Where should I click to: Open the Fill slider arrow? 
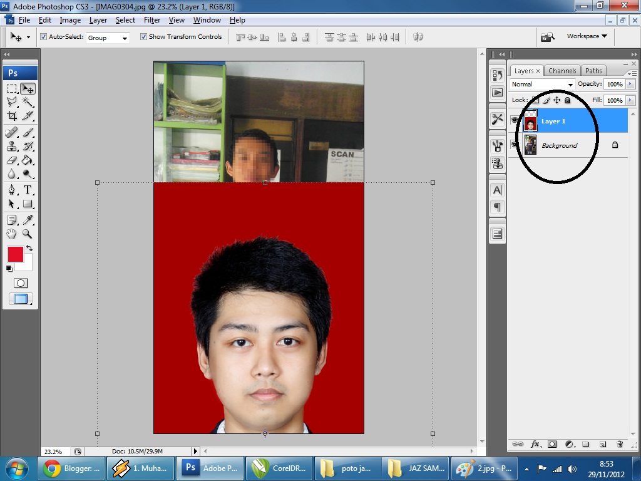coord(630,100)
